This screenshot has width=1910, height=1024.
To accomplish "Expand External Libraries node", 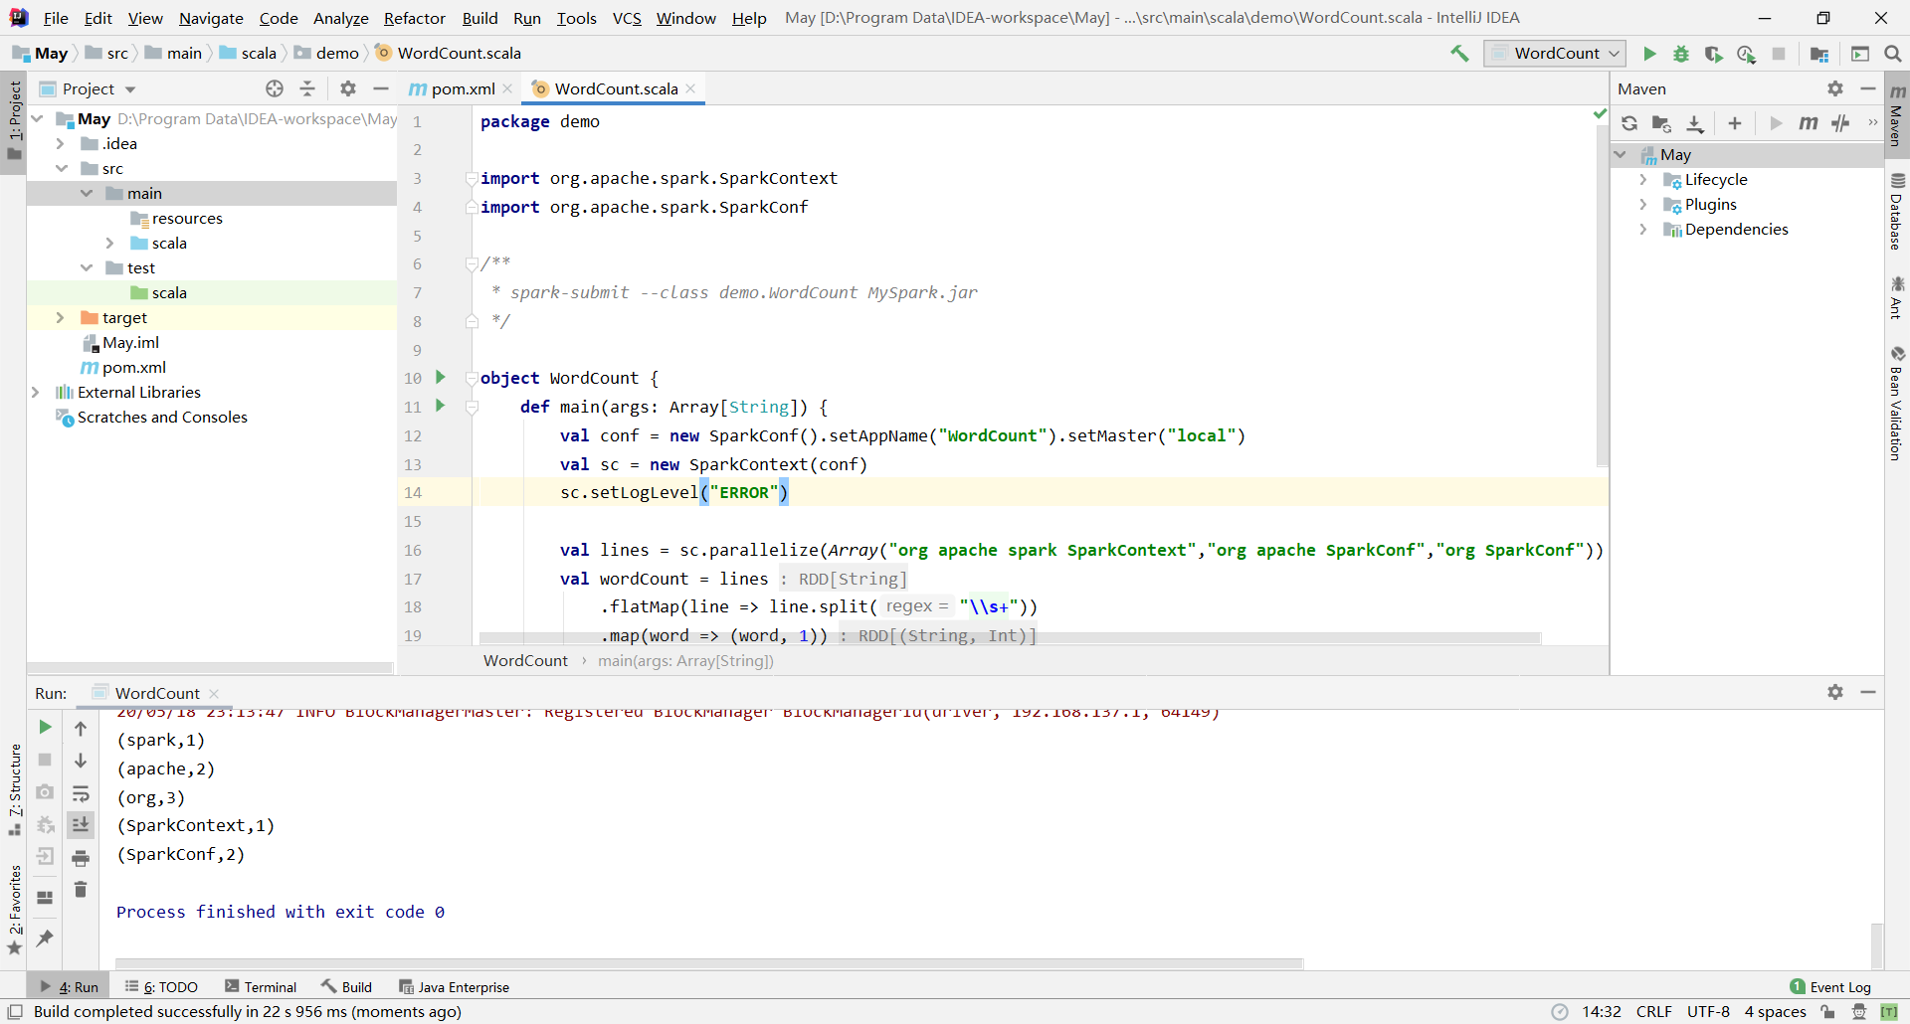I will coord(35,393).
